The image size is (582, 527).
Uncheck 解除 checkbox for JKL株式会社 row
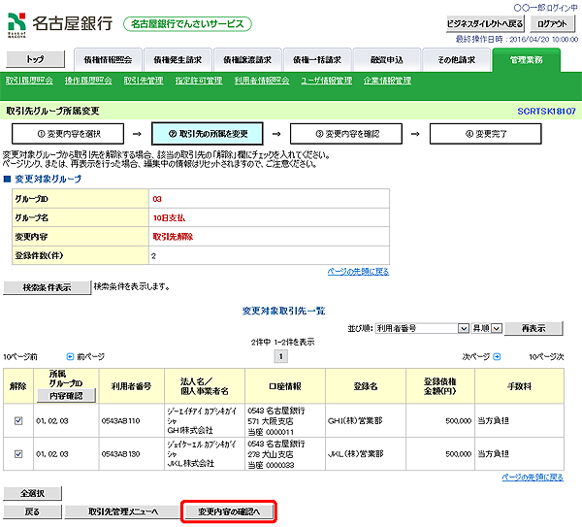pos(18,454)
